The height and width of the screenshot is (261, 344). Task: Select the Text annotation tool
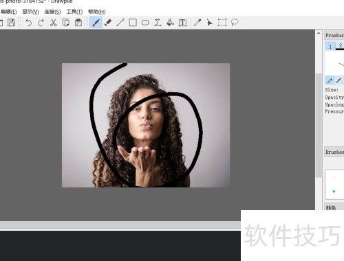point(182,23)
